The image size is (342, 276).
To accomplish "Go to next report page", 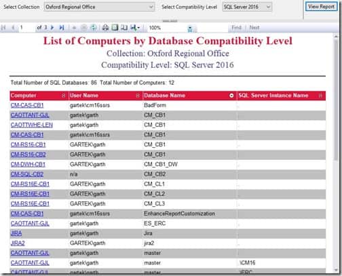I will [x=52, y=28].
